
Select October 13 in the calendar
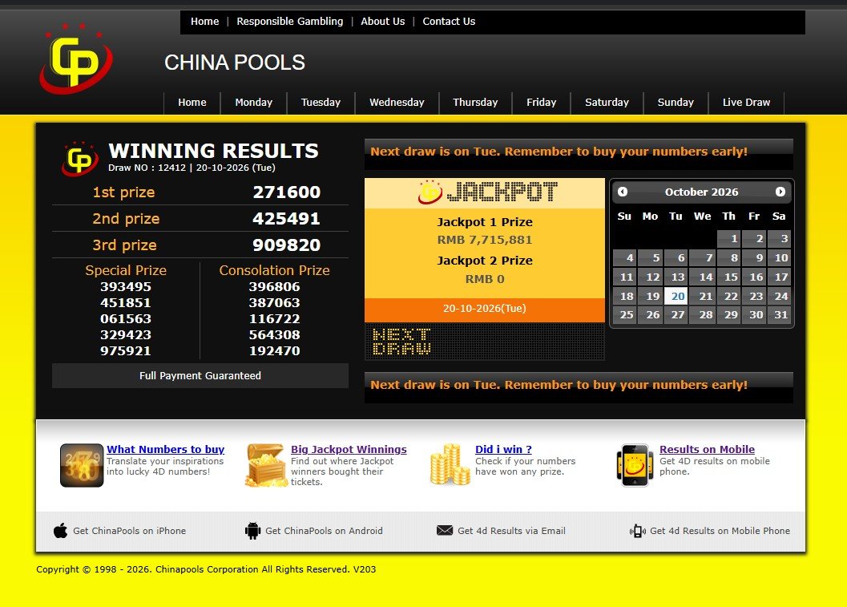point(676,277)
